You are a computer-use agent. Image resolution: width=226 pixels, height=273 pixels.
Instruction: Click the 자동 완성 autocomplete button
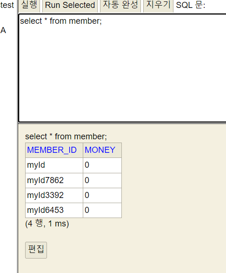(x=120, y=5)
